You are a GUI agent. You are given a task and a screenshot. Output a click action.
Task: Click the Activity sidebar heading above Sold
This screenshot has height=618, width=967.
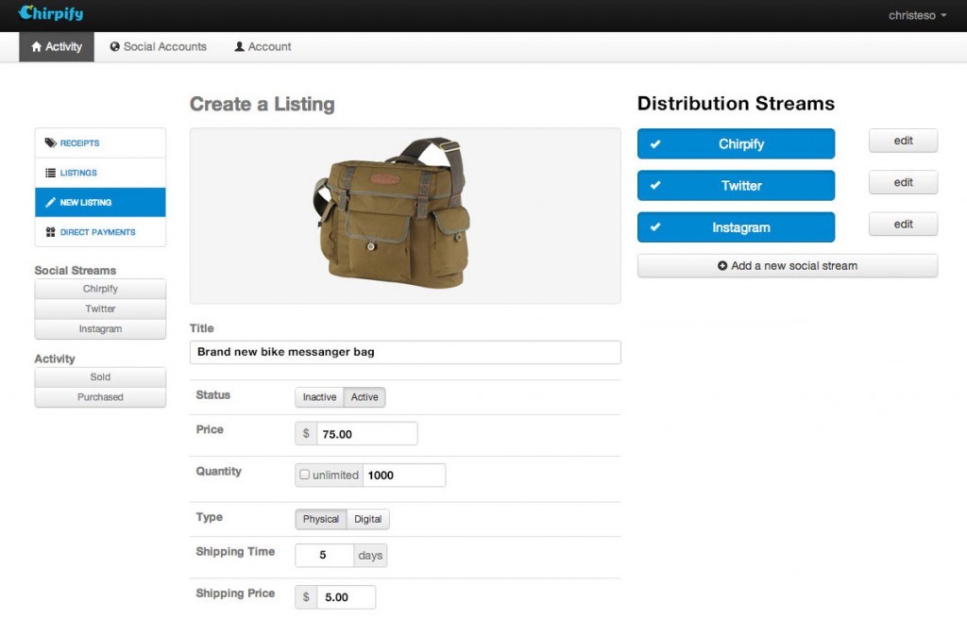(x=55, y=359)
